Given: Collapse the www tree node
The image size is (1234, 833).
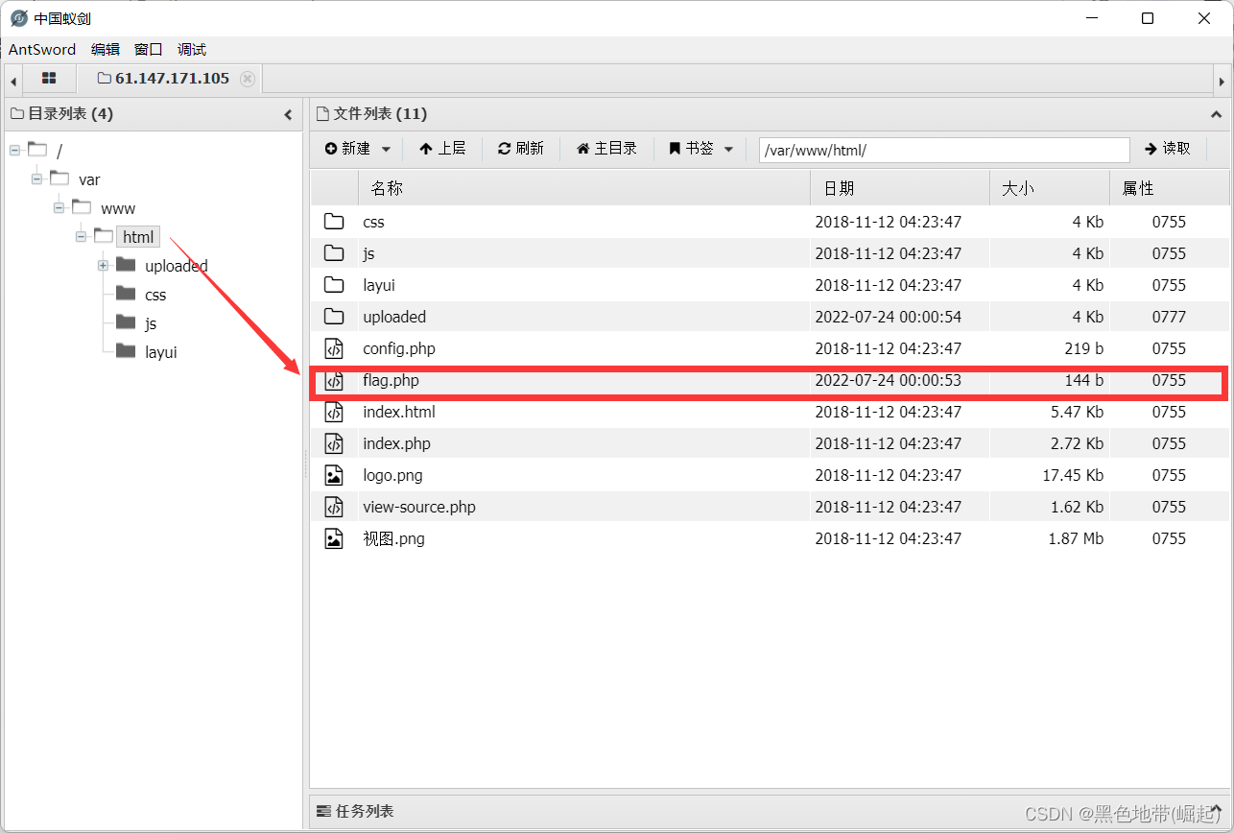Looking at the screenshot, I should point(59,208).
